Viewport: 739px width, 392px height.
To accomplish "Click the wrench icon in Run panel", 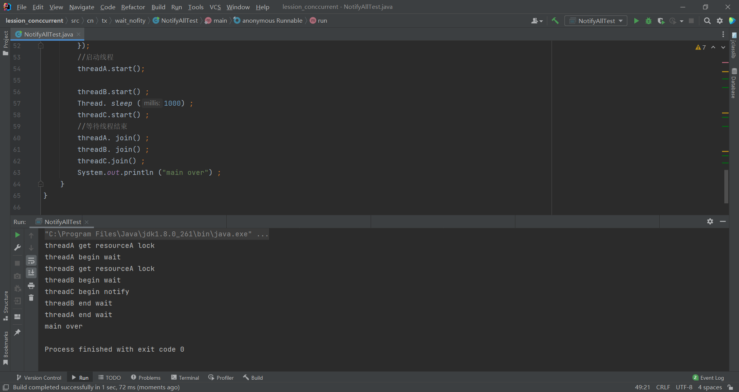I will pyautogui.click(x=17, y=247).
